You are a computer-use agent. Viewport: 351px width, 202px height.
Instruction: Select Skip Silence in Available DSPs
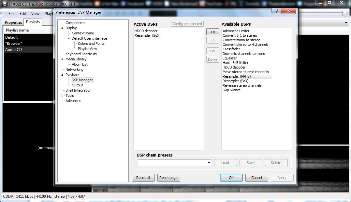pyautogui.click(x=231, y=90)
